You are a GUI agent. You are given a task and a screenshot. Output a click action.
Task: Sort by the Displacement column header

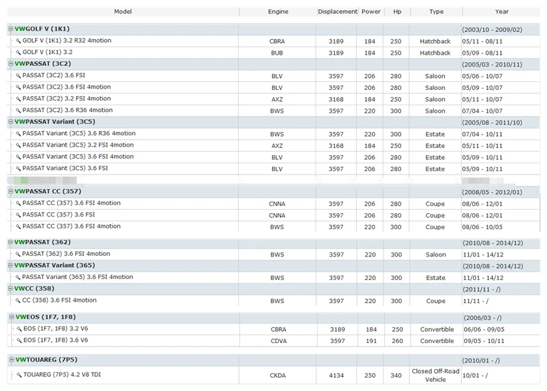[x=338, y=11]
